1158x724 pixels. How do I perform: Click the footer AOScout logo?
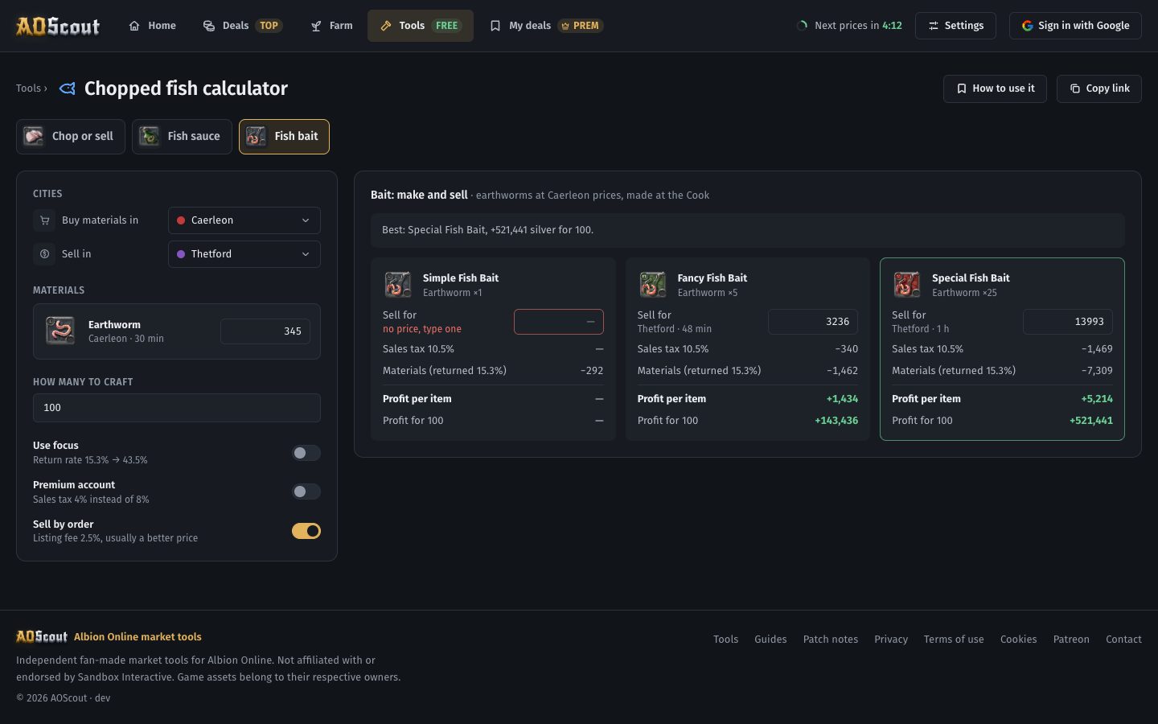pyautogui.click(x=42, y=637)
